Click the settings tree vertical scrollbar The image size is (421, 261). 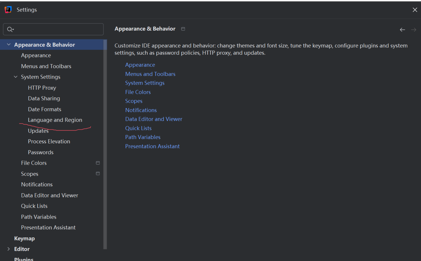coord(105,144)
